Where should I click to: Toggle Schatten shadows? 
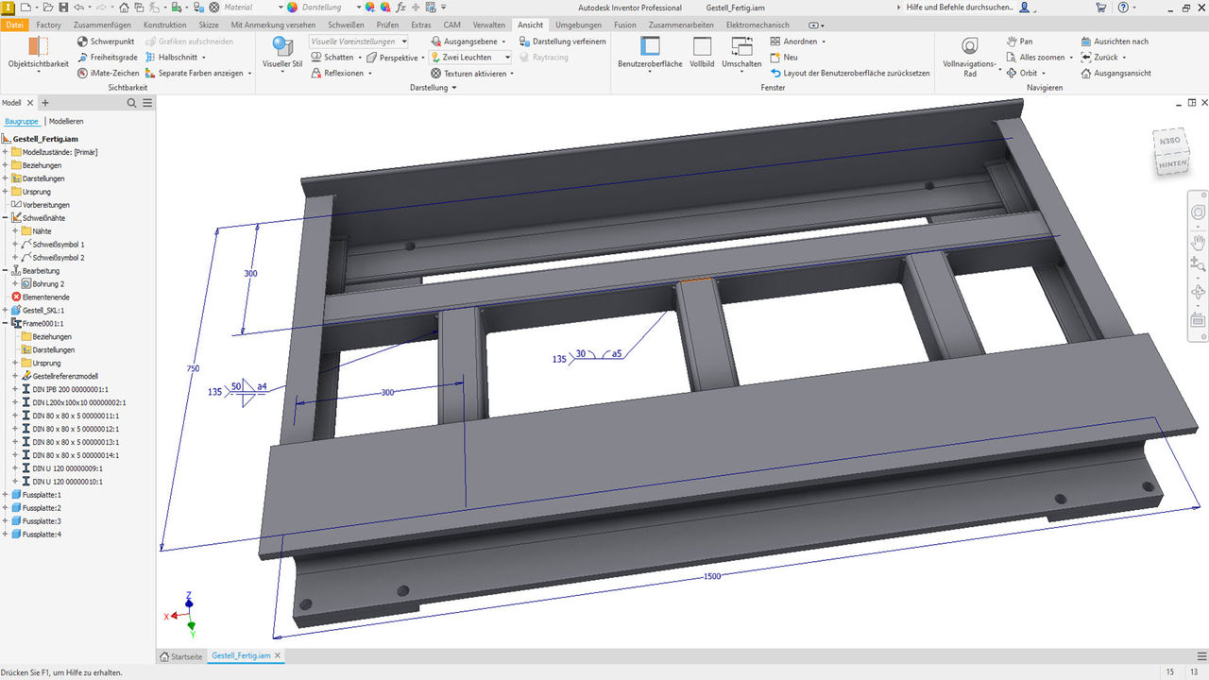point(336,57)
